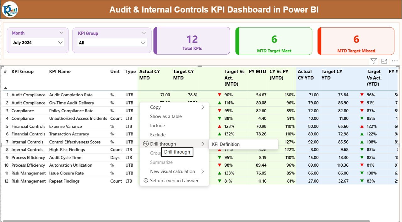
Task: Click the red down-arrow beside Audit Completion Rate
Action: pyautogui.click(x=219, y=95)
